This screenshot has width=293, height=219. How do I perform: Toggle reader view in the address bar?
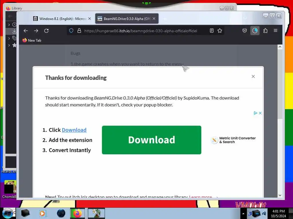tap(211, 31)
